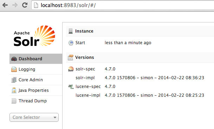The width and height of the screenshot is (214, 129).
Task: Click the Start clock icon
Action: [71, 43]
